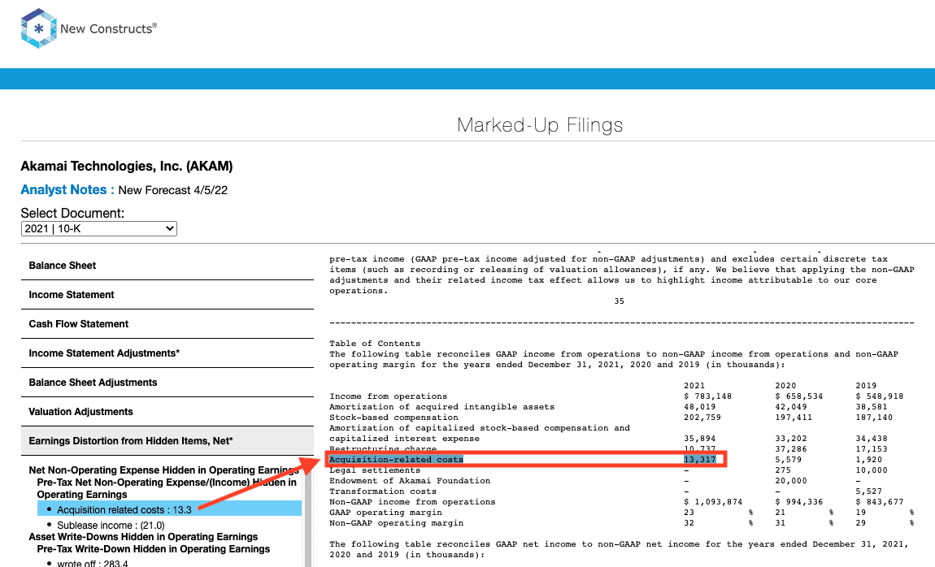Click the 'Legal settlements' row label

click(375, 470)
